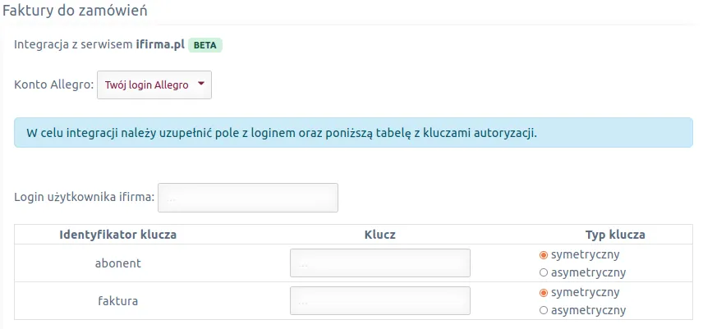This screenshot has width=703, height=329.
Task: Click the bold ifirma.pl service name
Action: pyautogui.click(x=159, y=44)
